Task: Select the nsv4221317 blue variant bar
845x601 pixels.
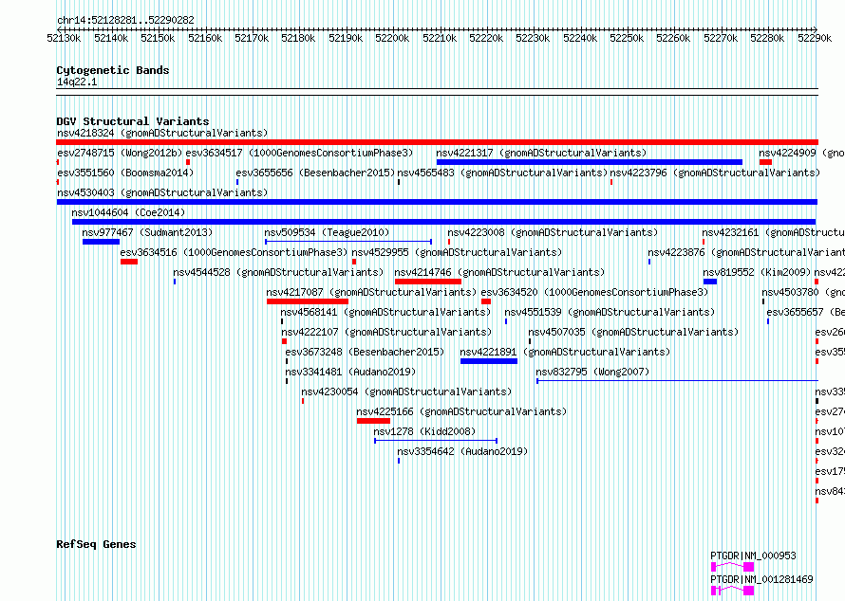Action: pos(589,162)
